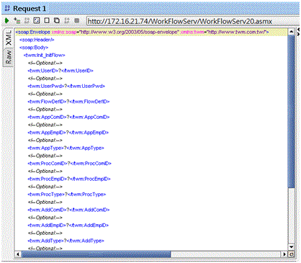Click the Optional comment directly above twm:FlowDefID
Viewport: 301px width, 263px height.
click(45, 94)
